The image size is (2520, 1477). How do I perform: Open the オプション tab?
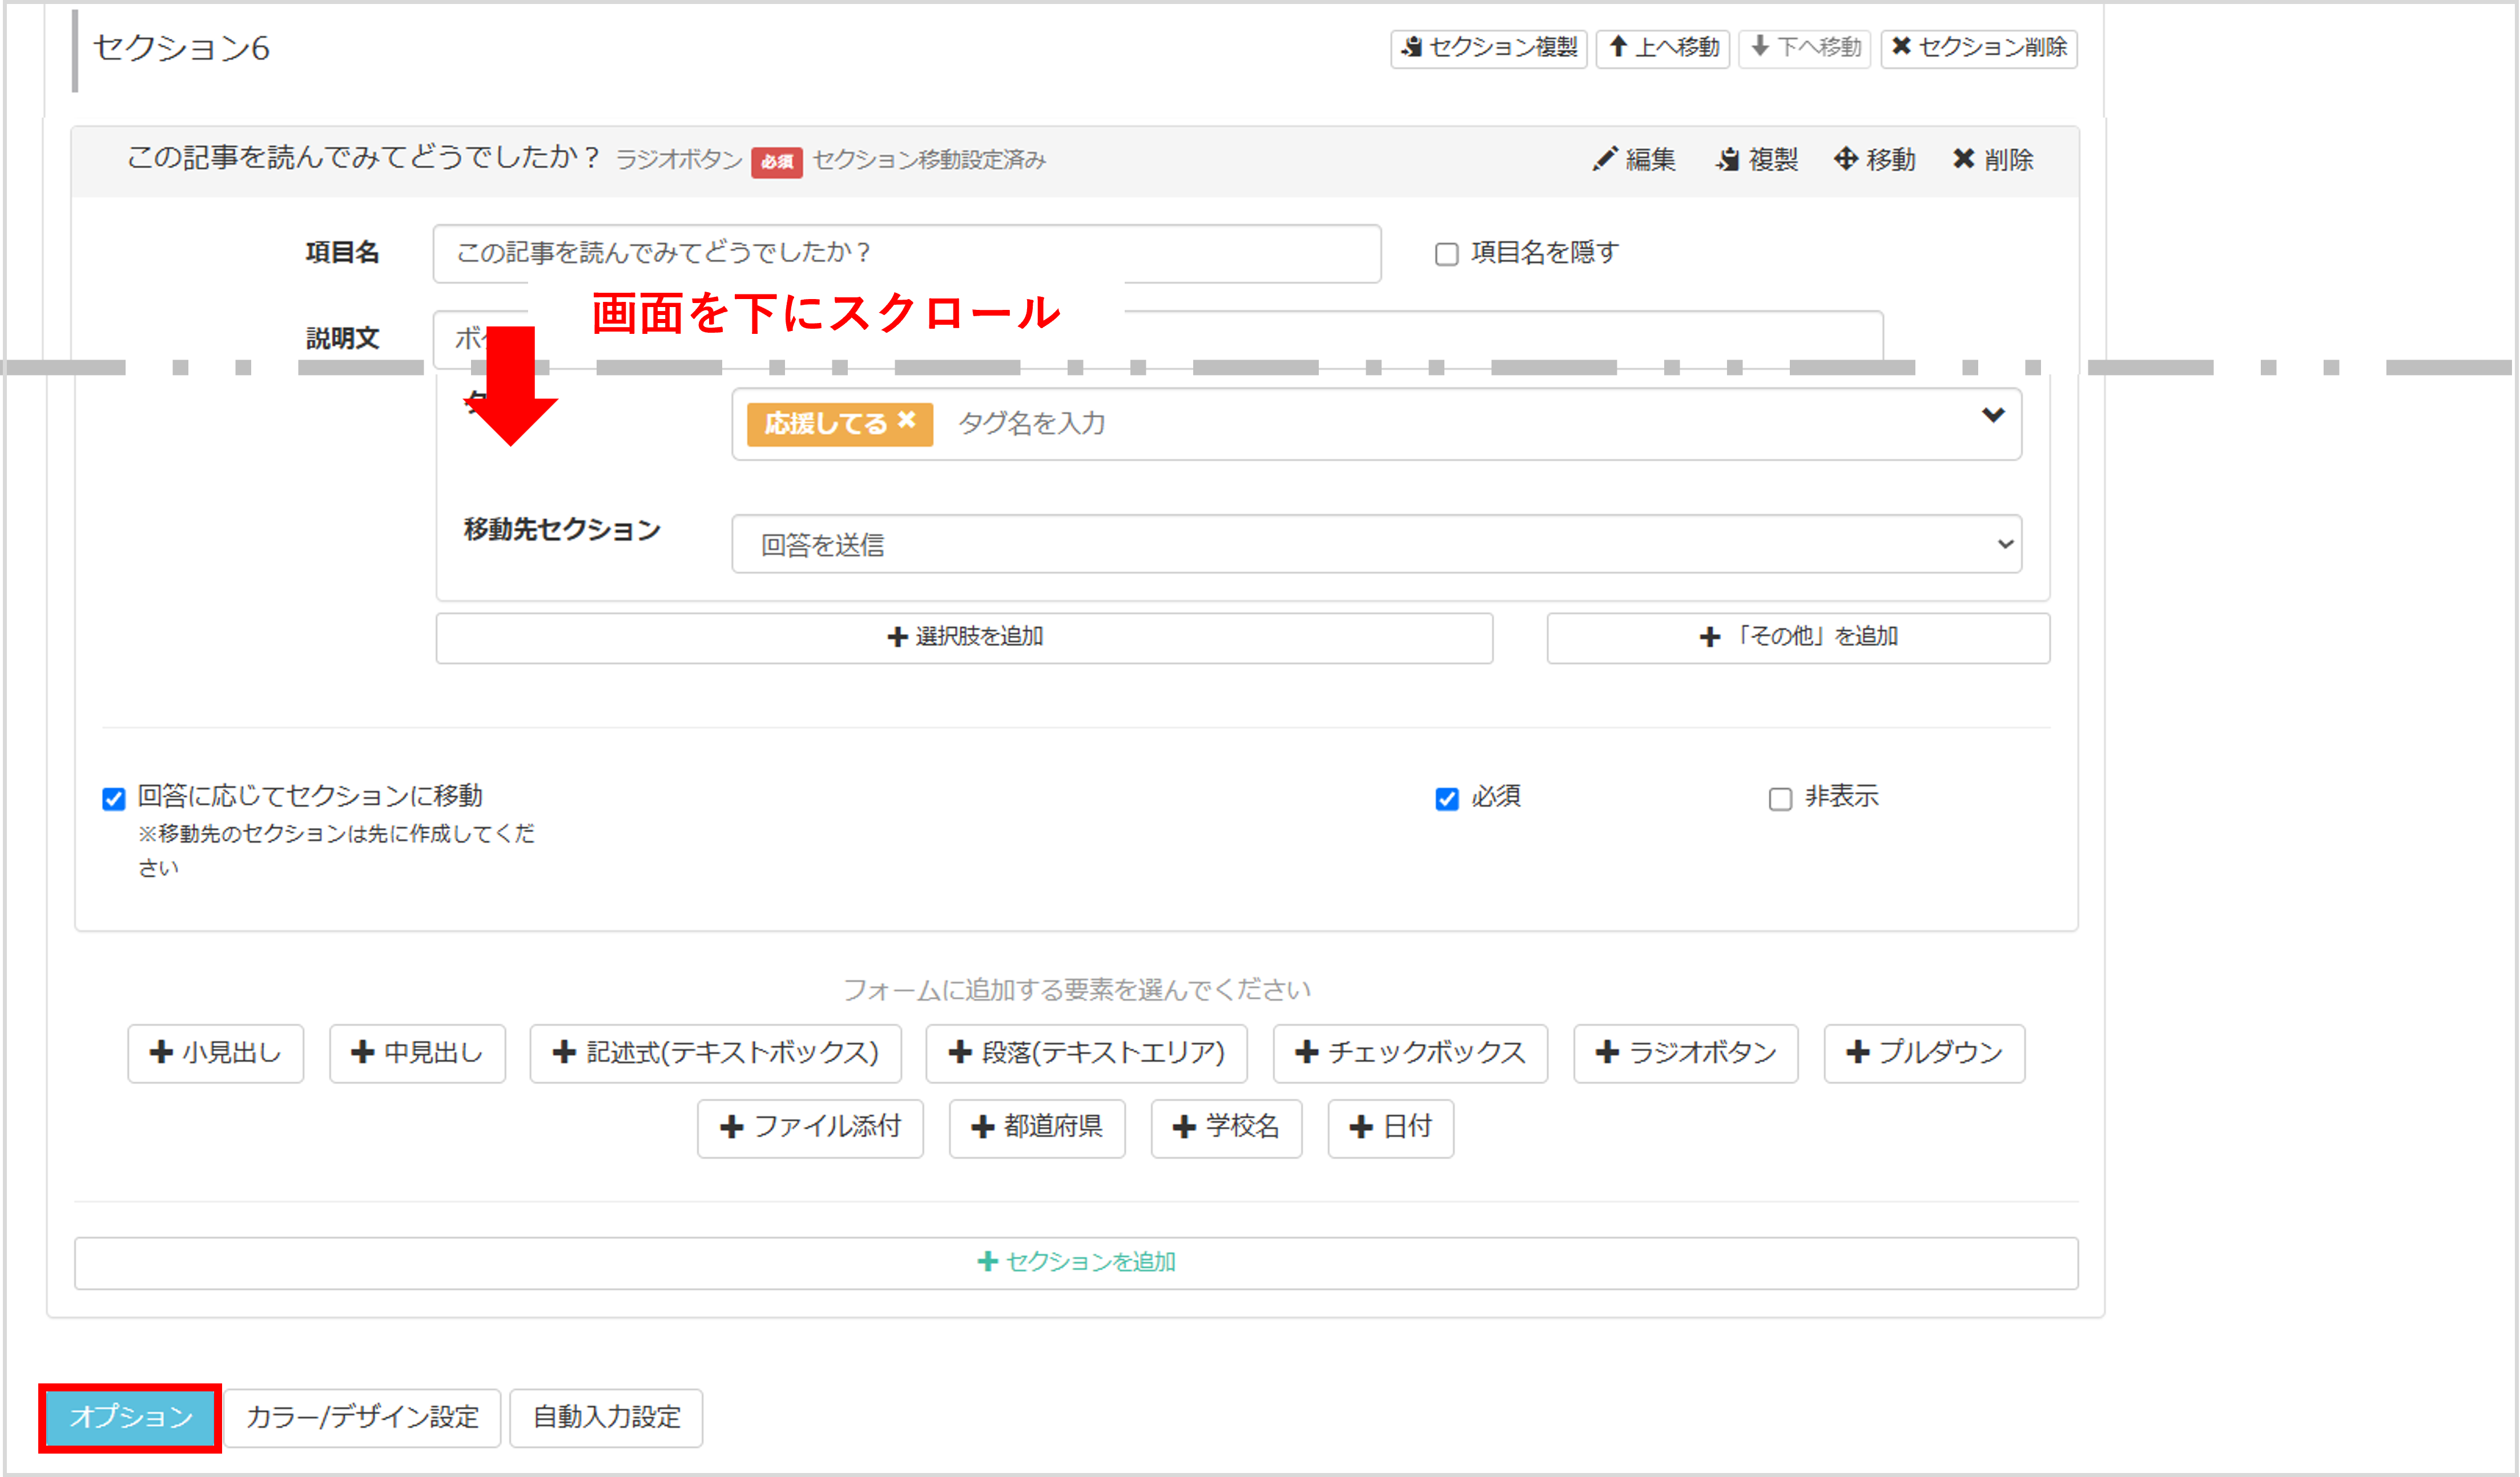pyautogui.click(x=130, y=1418)
